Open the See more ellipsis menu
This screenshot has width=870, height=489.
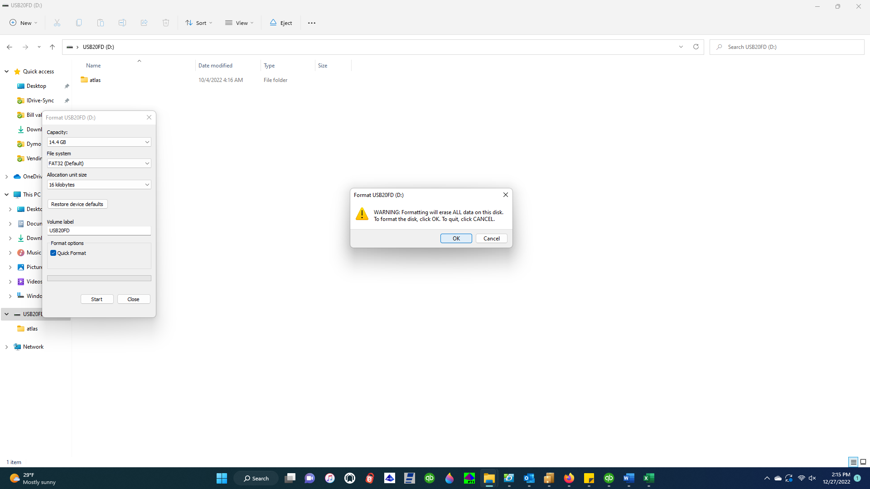[x=311, y=23]
